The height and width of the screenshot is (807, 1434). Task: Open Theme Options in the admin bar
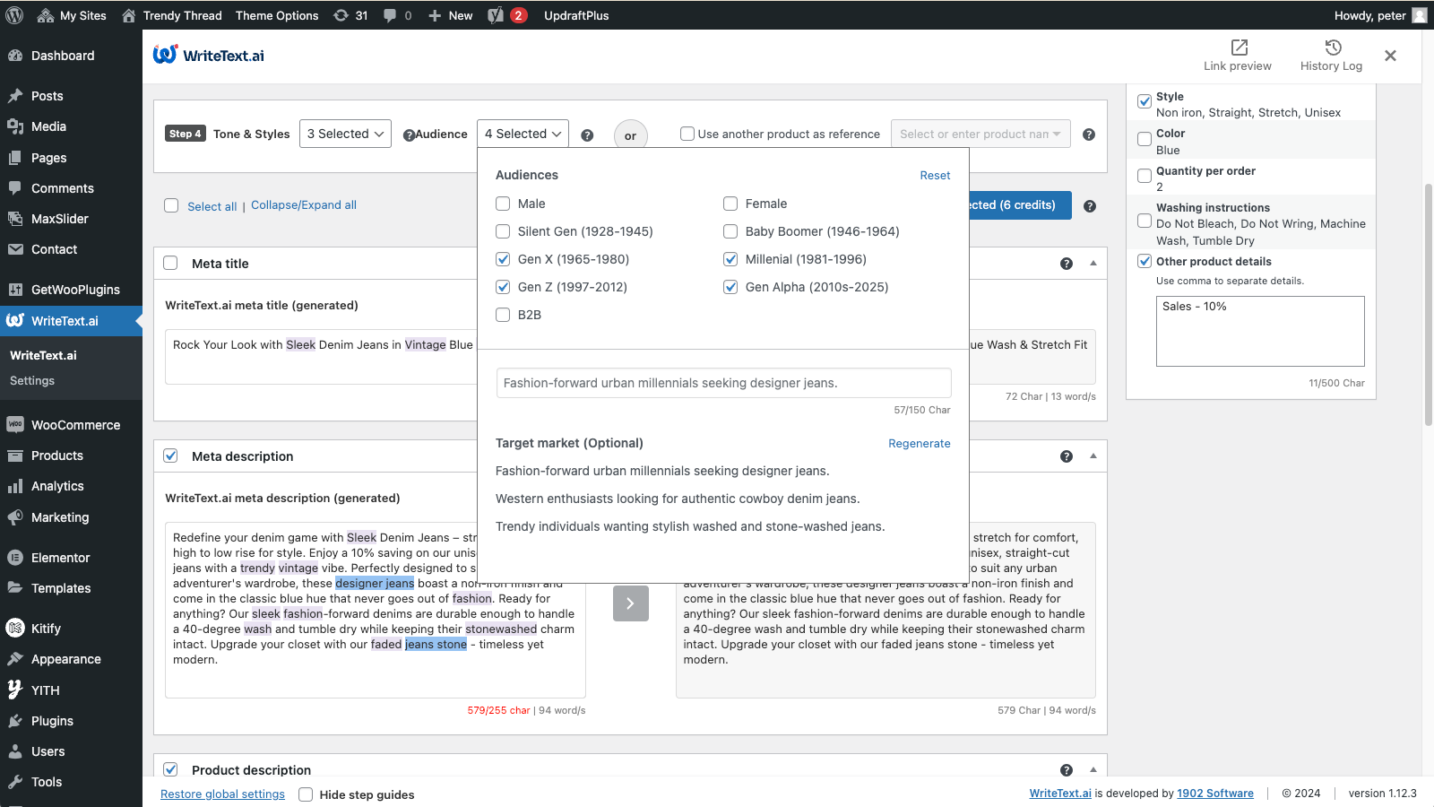pos(277,14)
